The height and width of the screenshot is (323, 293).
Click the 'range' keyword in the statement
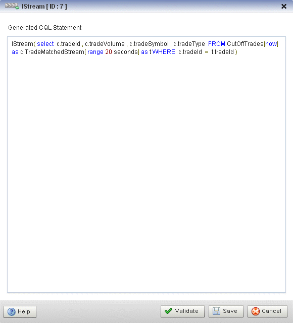click(x=95, y=51)
